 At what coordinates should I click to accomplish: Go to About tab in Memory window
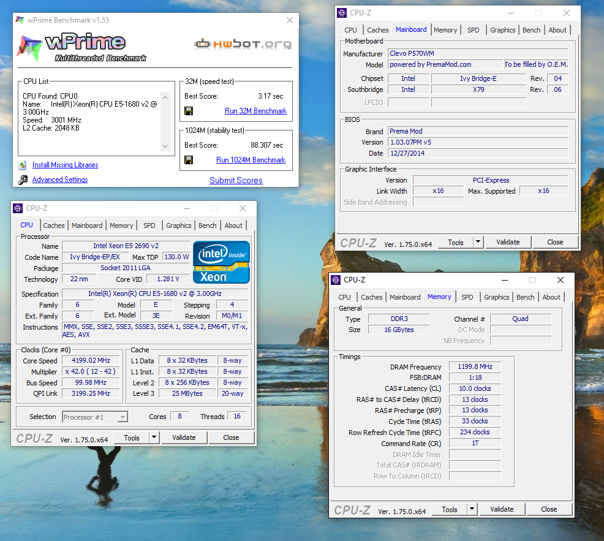[x=551, y=297]
